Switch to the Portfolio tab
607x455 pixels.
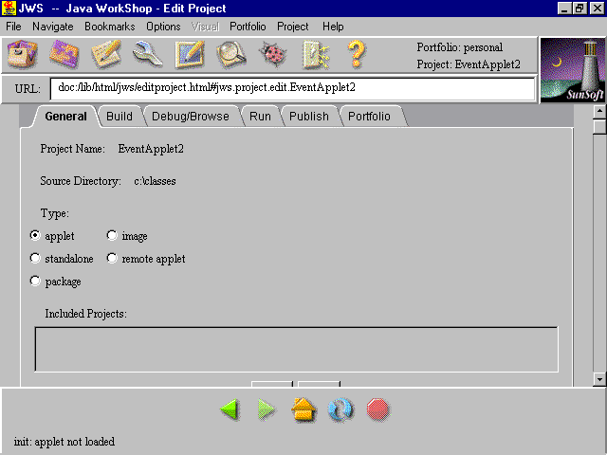point(369,116)
